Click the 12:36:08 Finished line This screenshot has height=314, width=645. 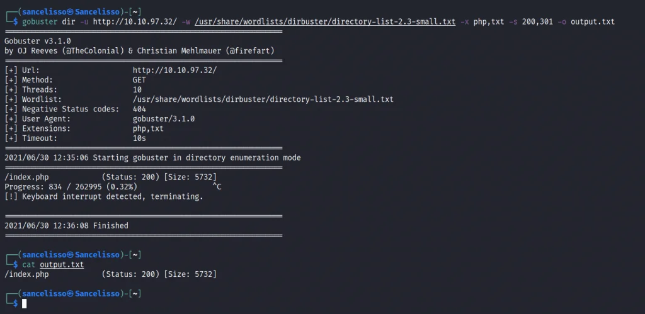pyautogui.click(x=66, y=225)
